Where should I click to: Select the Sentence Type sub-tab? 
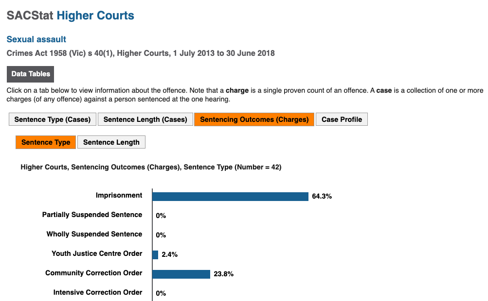click(x=46, y=142)
